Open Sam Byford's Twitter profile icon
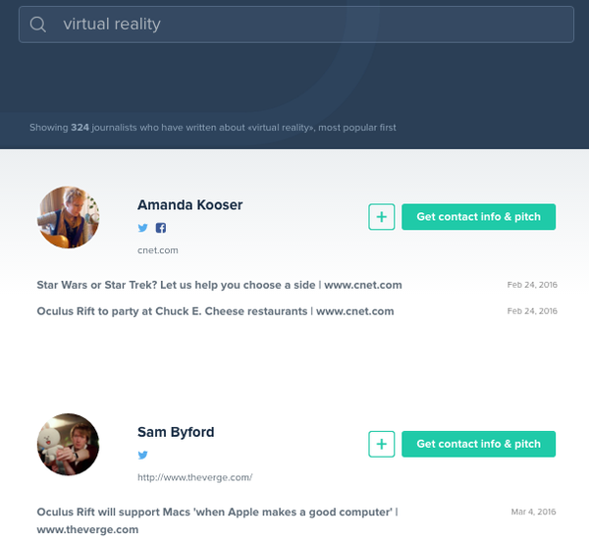Image resolution: width=589 pixels, height=543 pixels. [142, 455]
